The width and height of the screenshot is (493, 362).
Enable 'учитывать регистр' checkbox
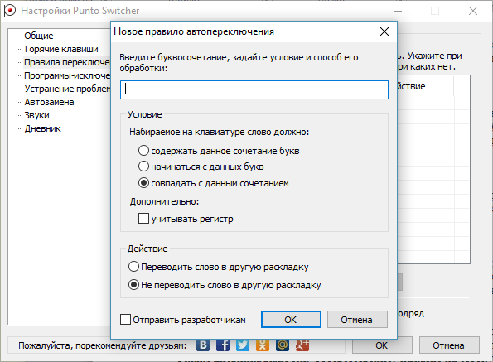[143, 219]
